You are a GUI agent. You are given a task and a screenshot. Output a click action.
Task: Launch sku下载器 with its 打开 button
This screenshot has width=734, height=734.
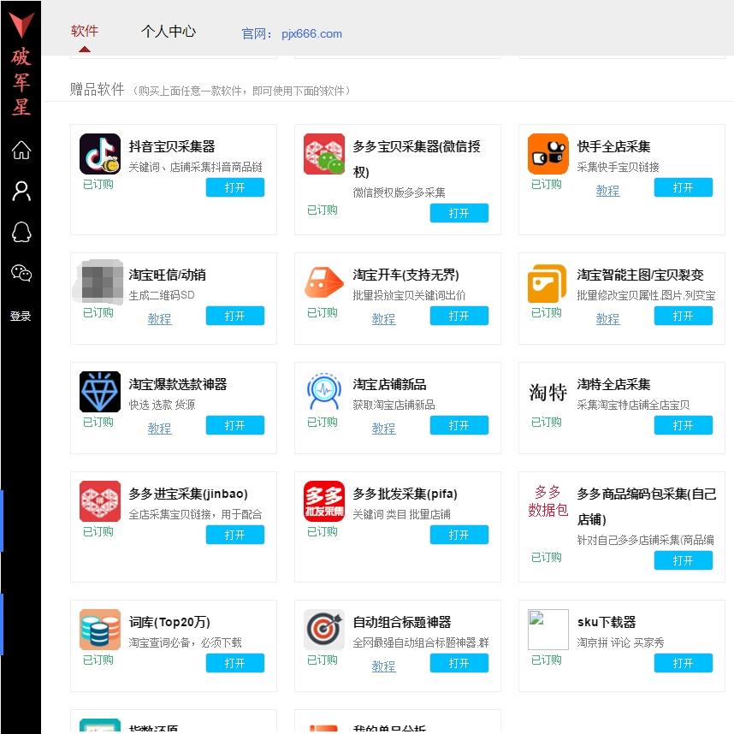683,663
